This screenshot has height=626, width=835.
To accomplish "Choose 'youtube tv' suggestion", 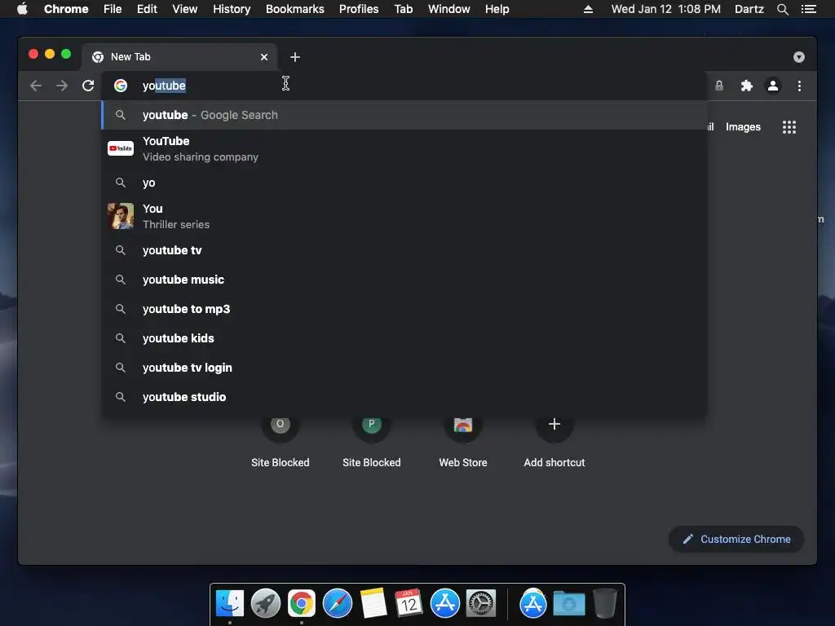I will point(404,250).
